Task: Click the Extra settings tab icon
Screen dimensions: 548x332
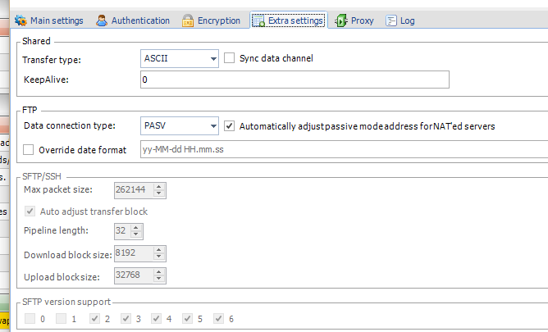Action: click(258, 20)
